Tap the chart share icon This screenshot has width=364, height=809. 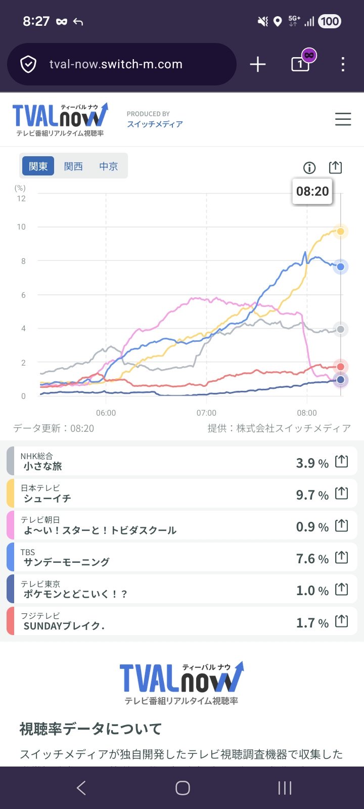335,167
